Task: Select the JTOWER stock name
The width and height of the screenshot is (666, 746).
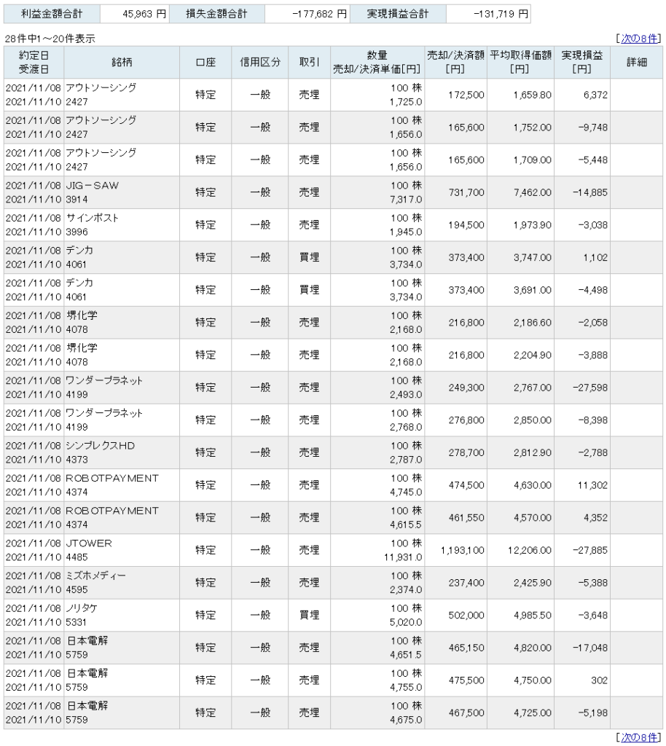Action: [x=89, y=543]
